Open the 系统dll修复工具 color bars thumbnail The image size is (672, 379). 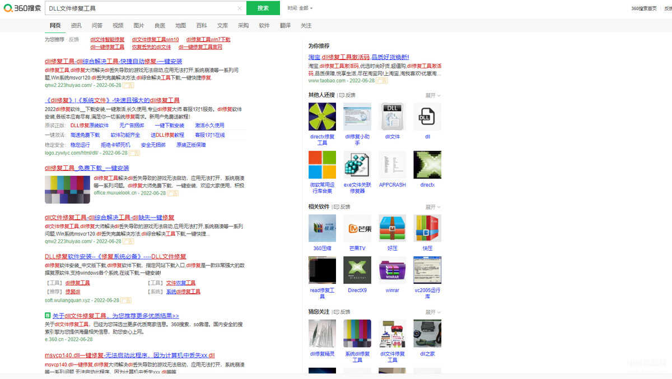357,334
